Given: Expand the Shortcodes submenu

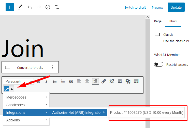Looking at the screenshot, I should (26, 105).
